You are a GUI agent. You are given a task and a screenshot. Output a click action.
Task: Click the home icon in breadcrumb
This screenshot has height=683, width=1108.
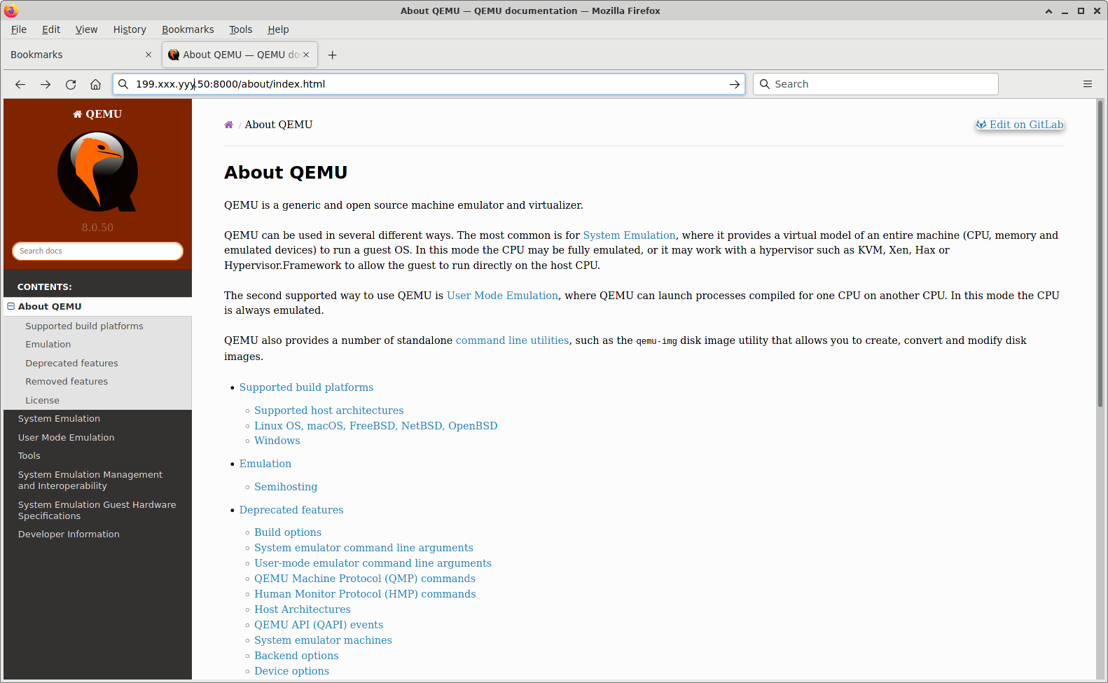coord(228,125)
